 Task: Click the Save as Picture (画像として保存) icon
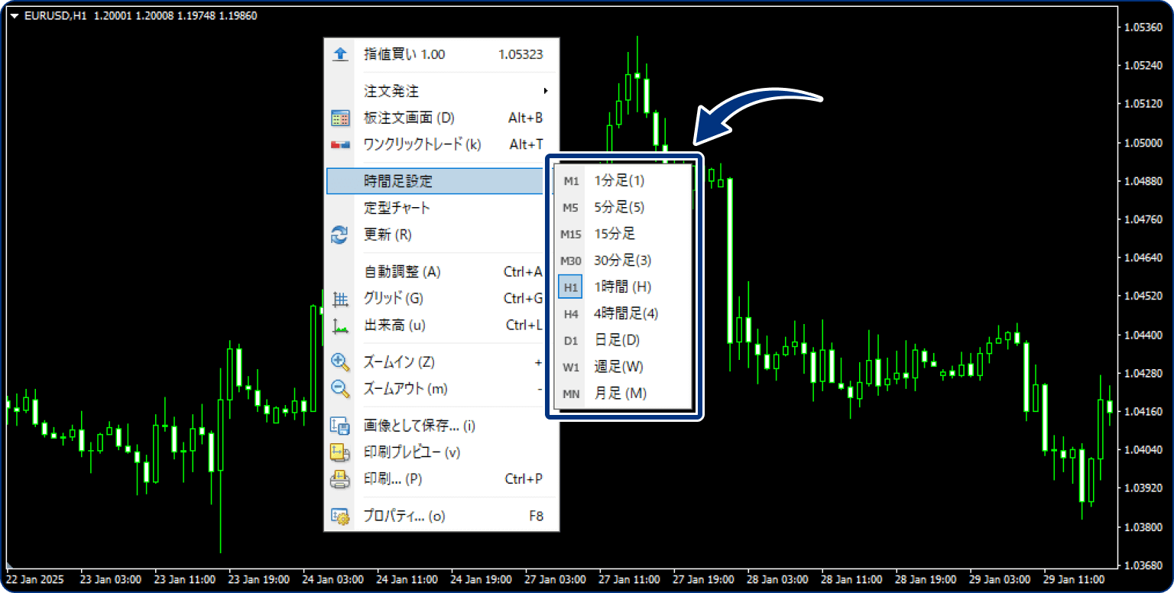click(x=339, y=426)
